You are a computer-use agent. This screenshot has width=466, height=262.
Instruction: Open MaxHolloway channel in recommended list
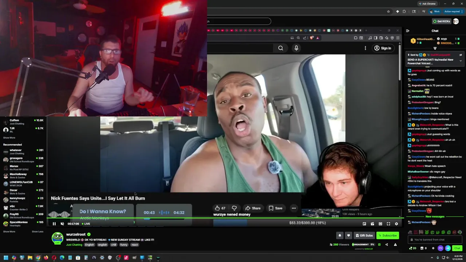pyautogui.click(x=23, y=176)
